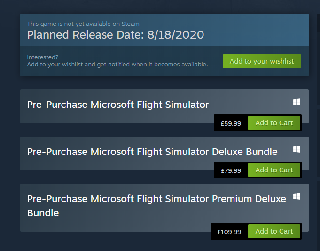
Task: Click the not yet available on Steam notice
Action: (83, 24)
